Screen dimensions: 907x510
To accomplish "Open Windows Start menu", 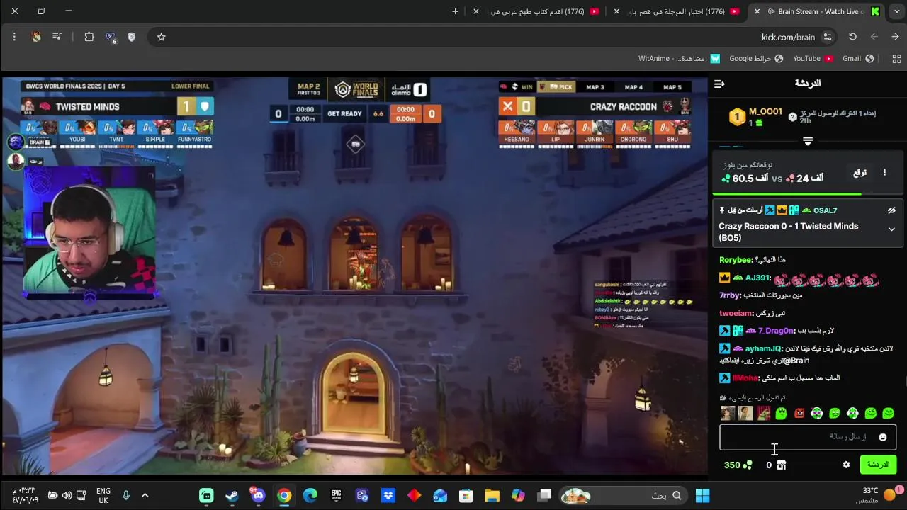I will pyautogui.click(x=702, y=495).
